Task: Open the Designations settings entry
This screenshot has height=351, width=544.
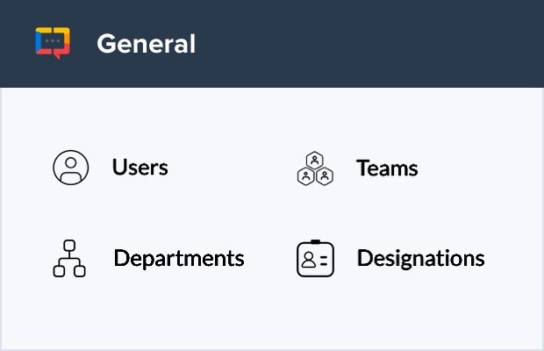Action: [x=420, y=258]
